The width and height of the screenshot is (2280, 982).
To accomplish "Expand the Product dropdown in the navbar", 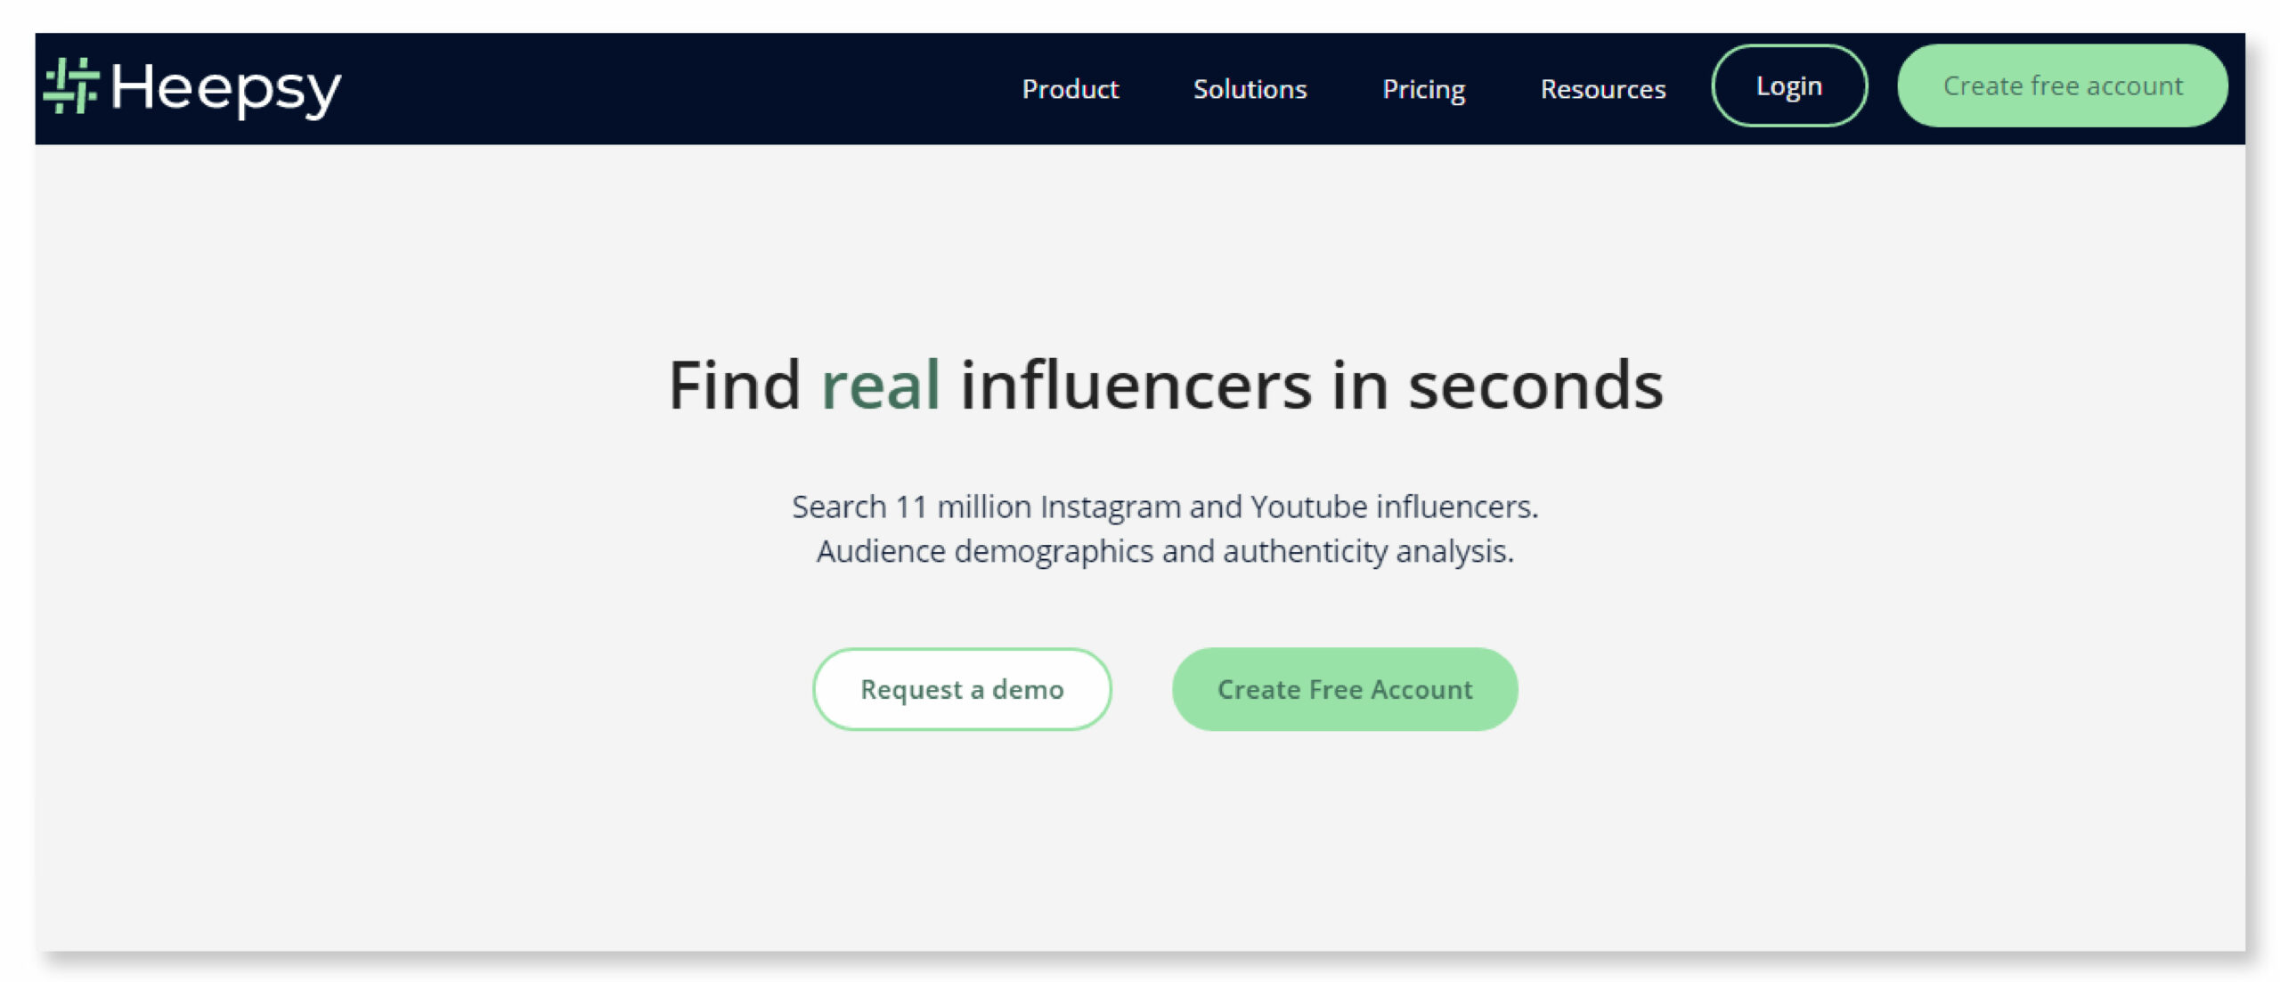I will pyautogui.click(x=1071, y=89).
